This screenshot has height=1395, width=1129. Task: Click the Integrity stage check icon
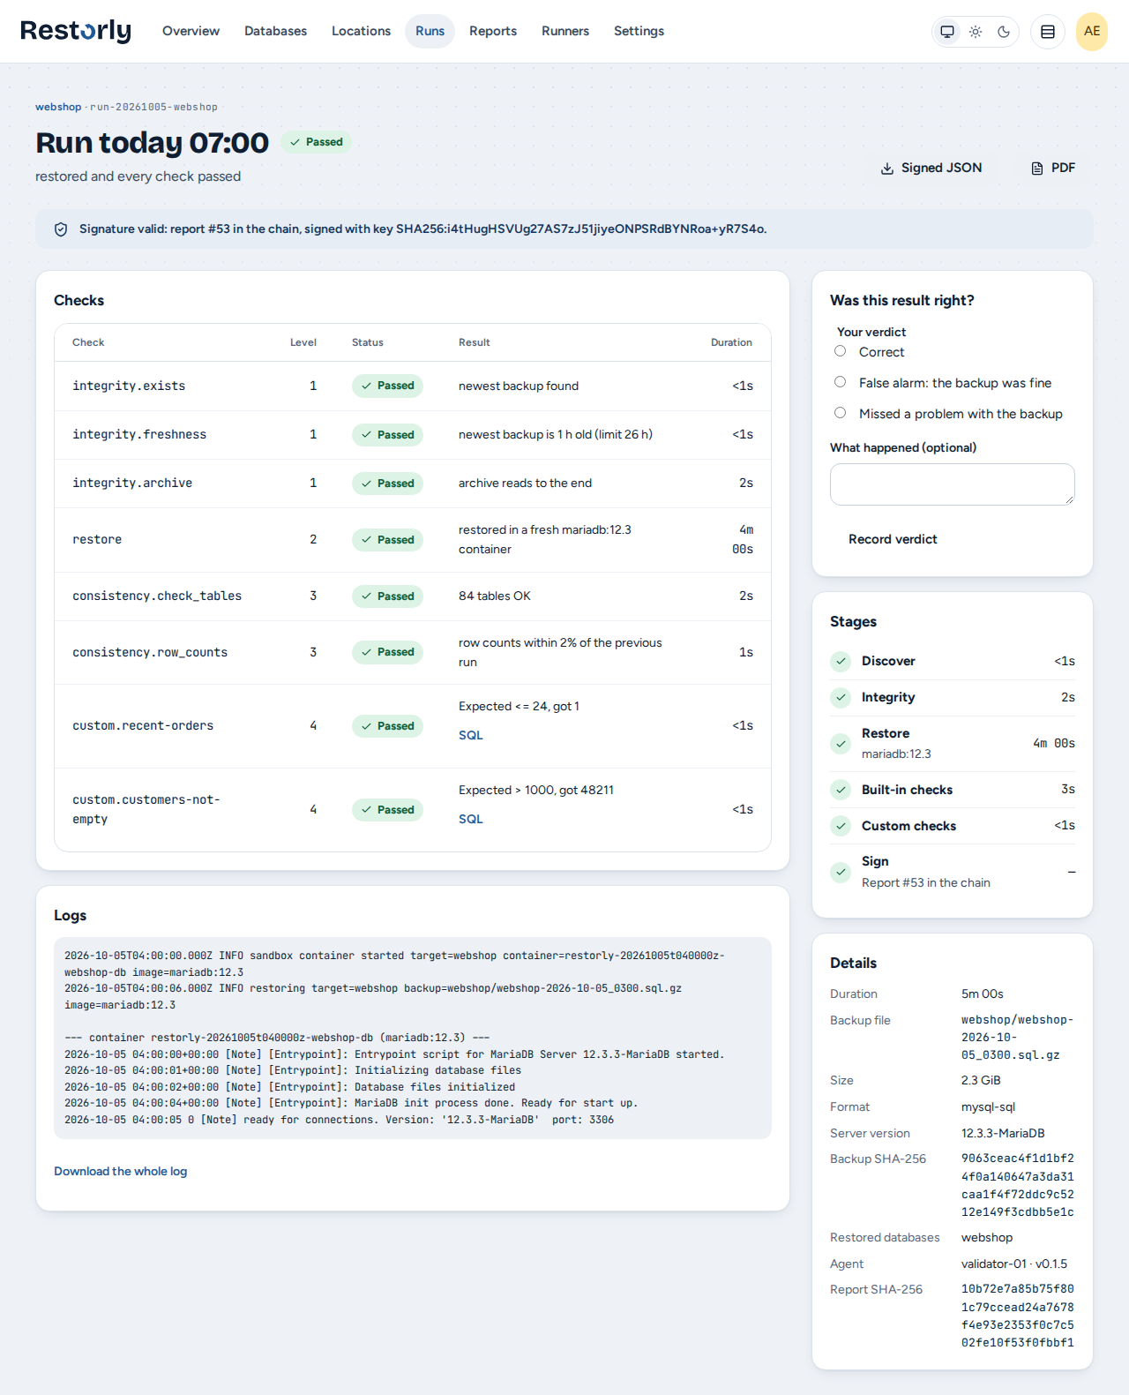pyautogui.click(x=841, y=697)
